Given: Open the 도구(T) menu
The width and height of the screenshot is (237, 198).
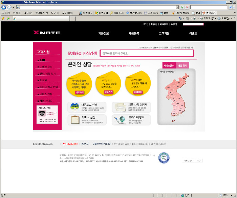Looking at the screenshot, I should tap(55, 13).
